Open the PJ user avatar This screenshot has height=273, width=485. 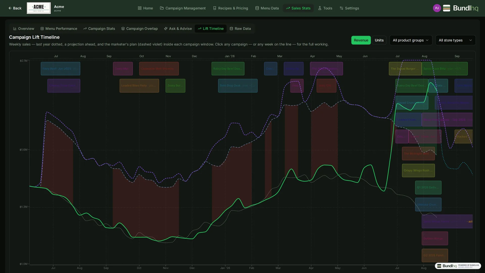(437, 8)
